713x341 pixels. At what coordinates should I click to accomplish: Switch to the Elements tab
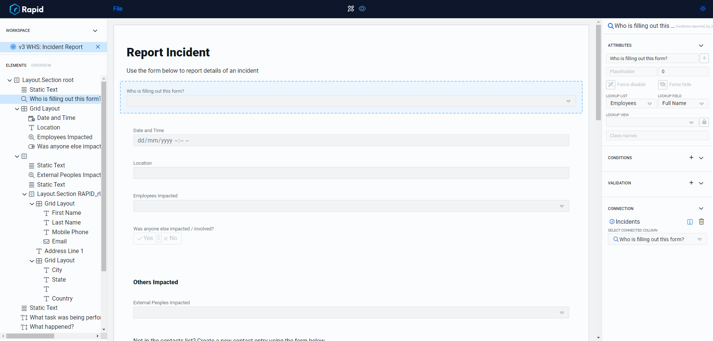[x=16, y=65]
